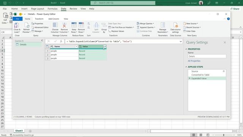Click the formula bar cancel X icon
This screenshot has width=243, height=137.
[49, 41]
